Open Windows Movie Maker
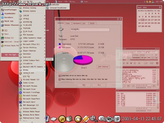 (32, 115)
